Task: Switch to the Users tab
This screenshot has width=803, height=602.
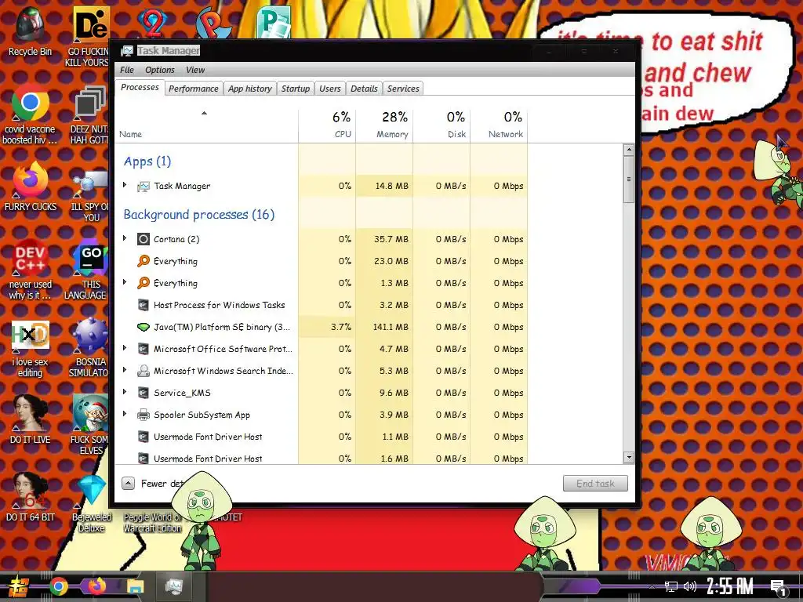Action: 330,89
